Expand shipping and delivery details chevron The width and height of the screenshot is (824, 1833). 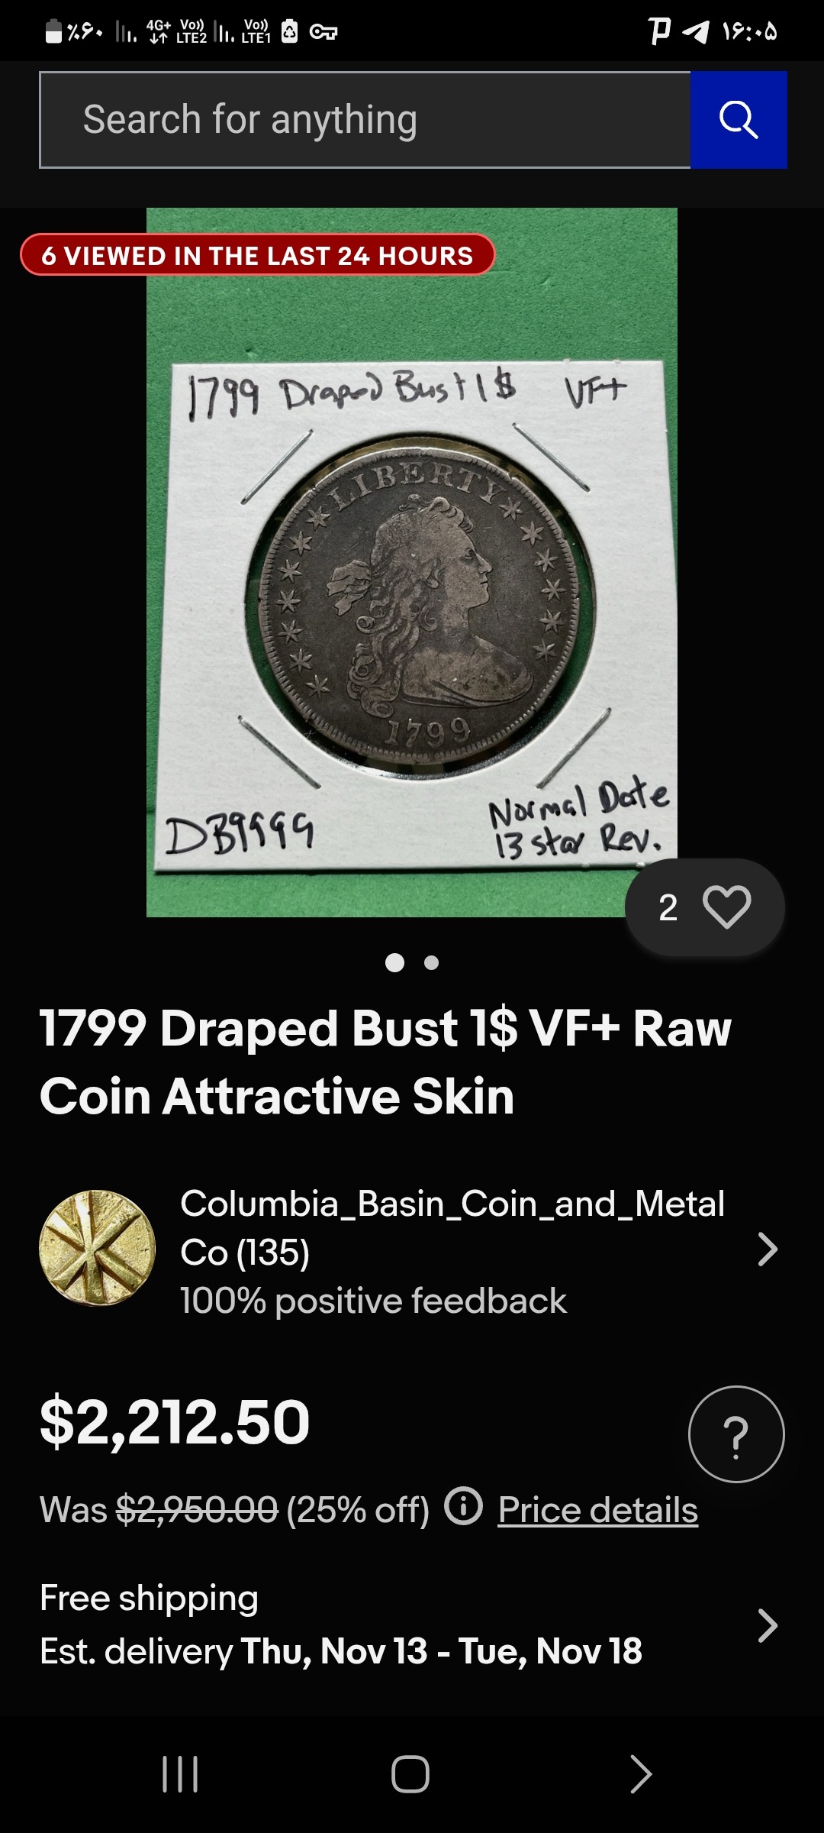pos(768,1625)
